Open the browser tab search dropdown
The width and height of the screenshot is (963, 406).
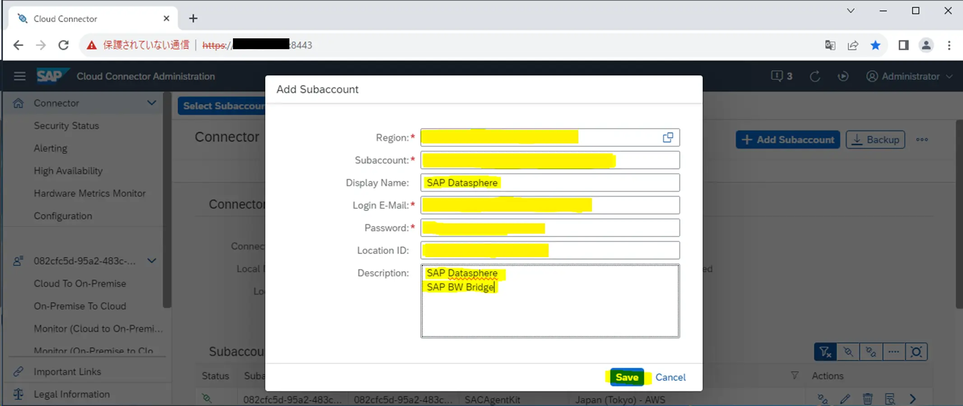coord(851,11)
